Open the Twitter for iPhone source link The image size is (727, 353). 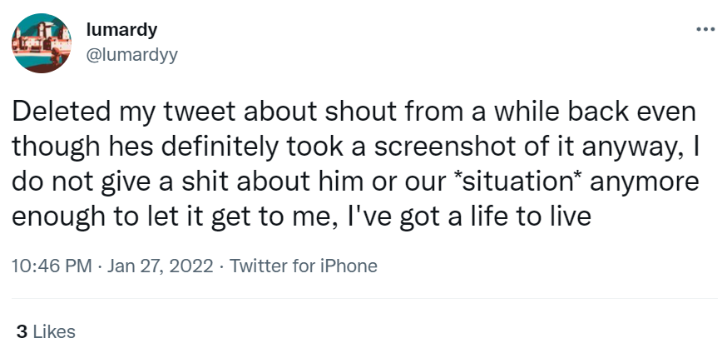point(303,266)
